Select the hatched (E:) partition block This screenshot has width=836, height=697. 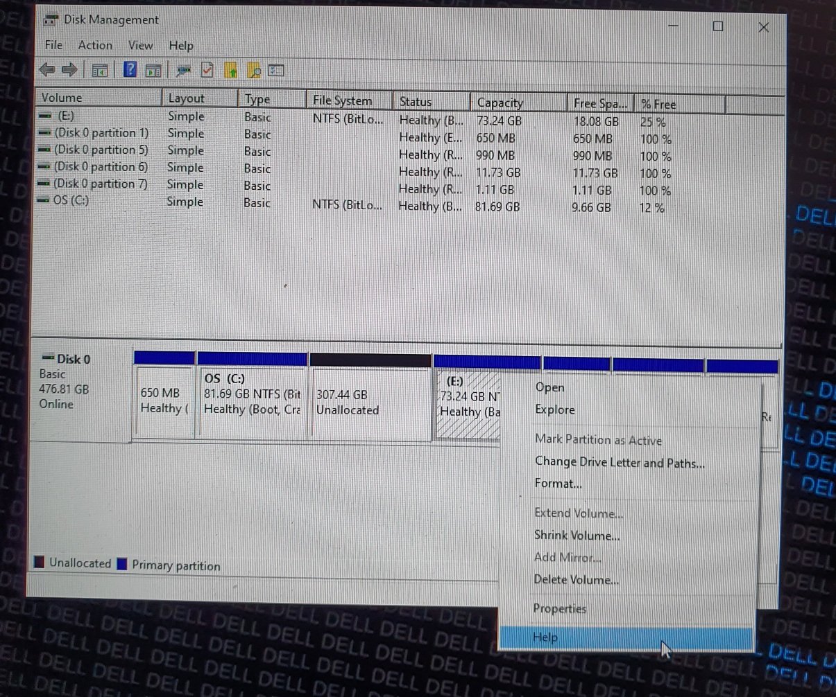468,405
